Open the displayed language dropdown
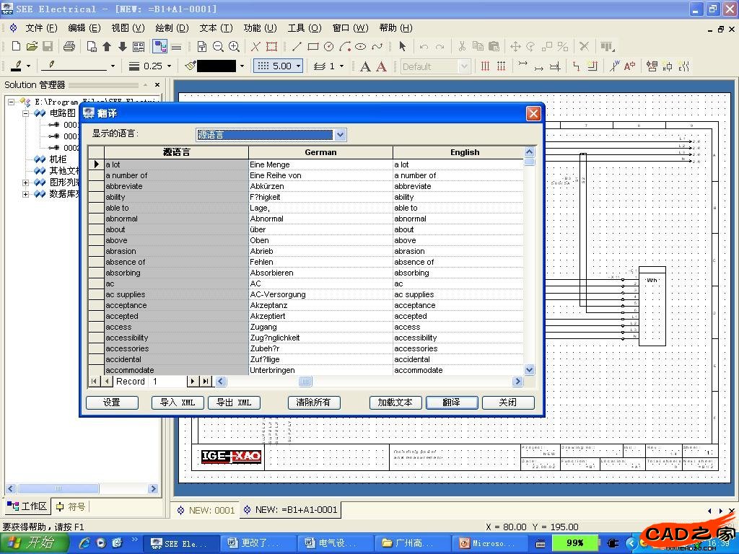This screenshot has height=554, width=739. [x=341, y=135]
